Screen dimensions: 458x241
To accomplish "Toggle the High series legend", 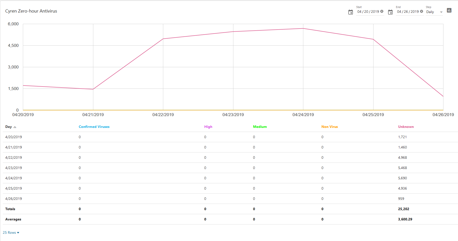I will 208,127.
